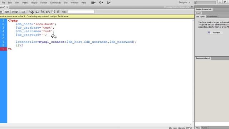Open the Adobe BrowserLab panel tab
The width and height of the screenshot is (229, 129).
point(204,9)
